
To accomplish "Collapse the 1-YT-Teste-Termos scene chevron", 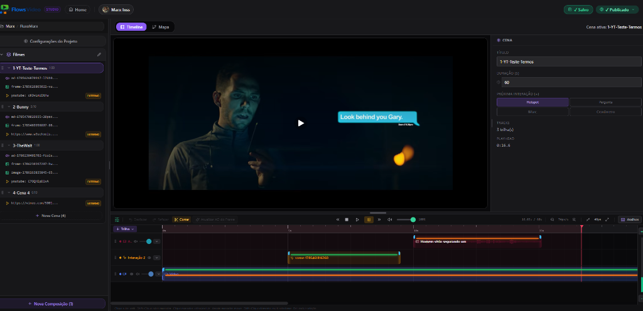I will (x=9, y=68).
